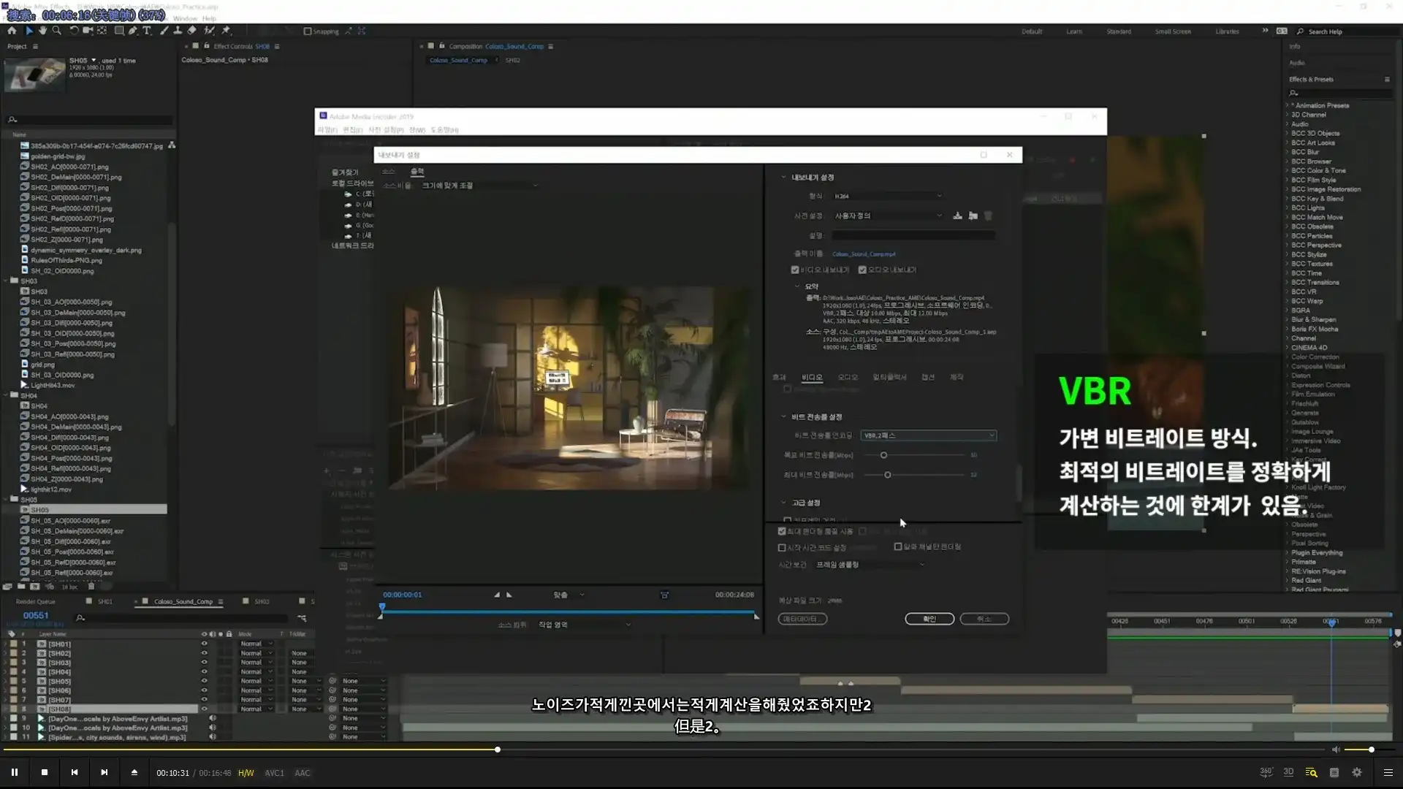Collapse the 비트 전송률 설정 section
The image size is (1403, 789).
pos(783,416)
